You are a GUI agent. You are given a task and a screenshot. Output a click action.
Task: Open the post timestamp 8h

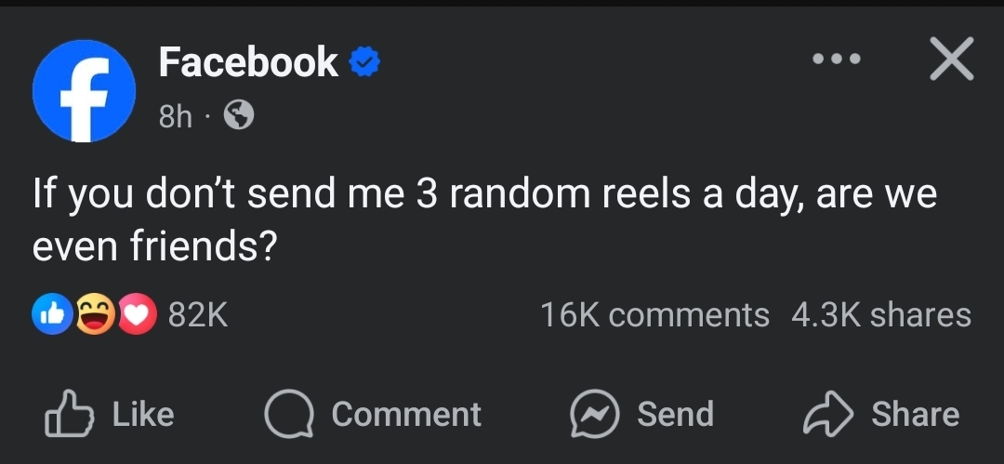176,116
